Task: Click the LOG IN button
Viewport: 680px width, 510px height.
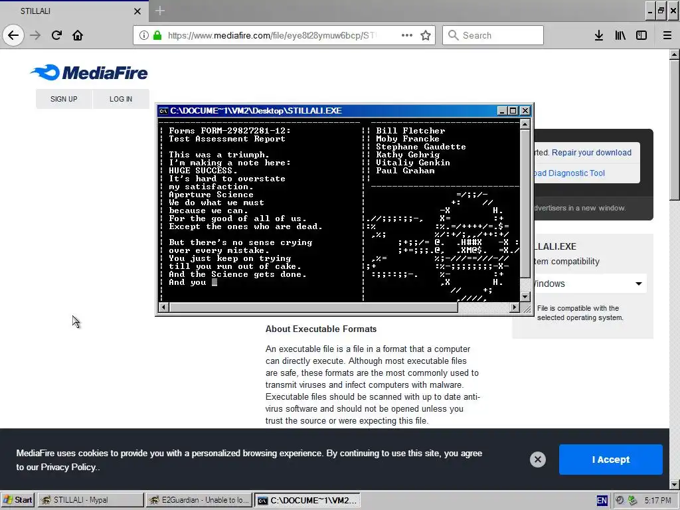Action: pyautogui.click(x=121, y=99)
